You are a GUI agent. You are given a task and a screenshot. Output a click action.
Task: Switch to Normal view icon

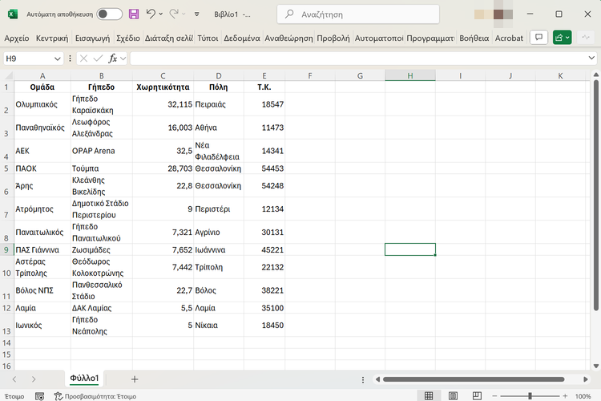click(x=429, y=395)
